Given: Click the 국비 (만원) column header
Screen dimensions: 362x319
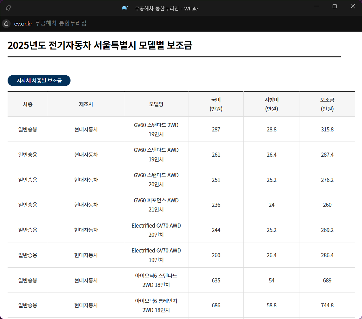Looking at the screenshot, I should click(x=216, y=104).
